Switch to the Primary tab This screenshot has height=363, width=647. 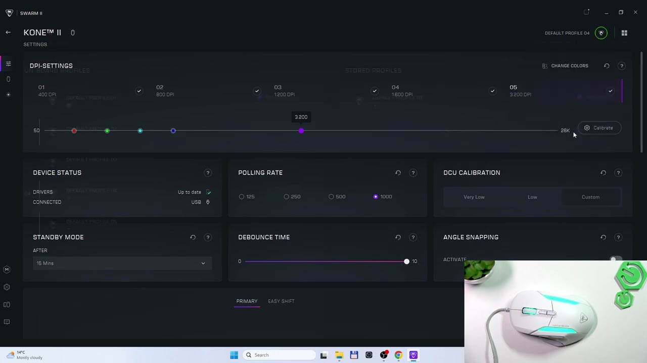click(x=247, y=301)
